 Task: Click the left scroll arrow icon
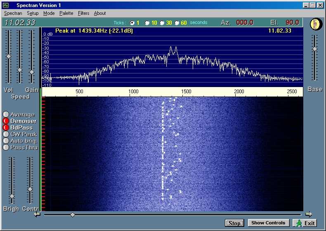click(37, 214)
